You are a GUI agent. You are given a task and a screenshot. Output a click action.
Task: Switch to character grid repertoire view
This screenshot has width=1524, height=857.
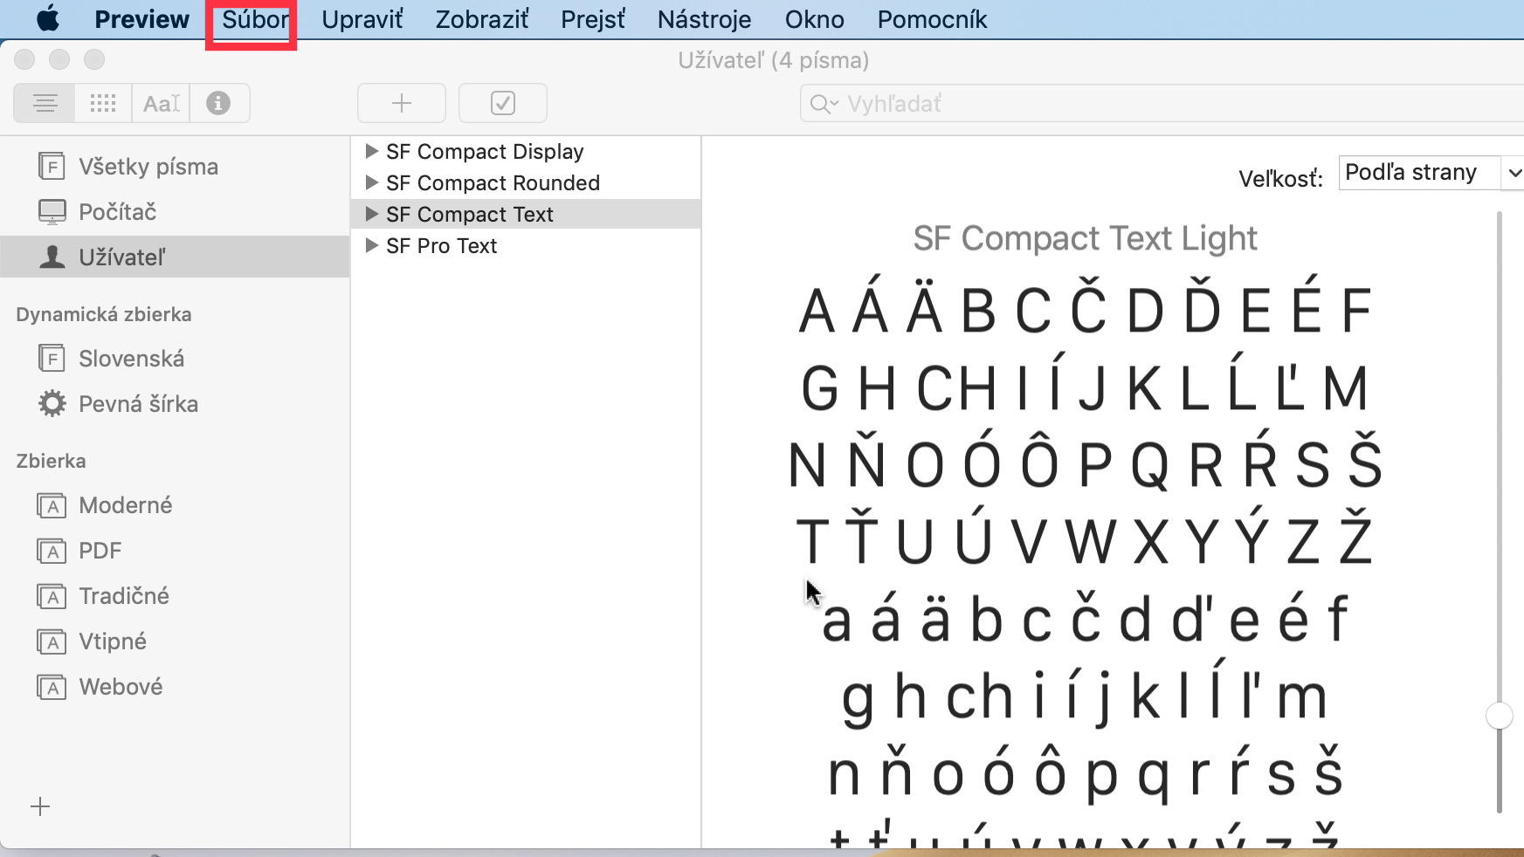click(x=103, y=103)
